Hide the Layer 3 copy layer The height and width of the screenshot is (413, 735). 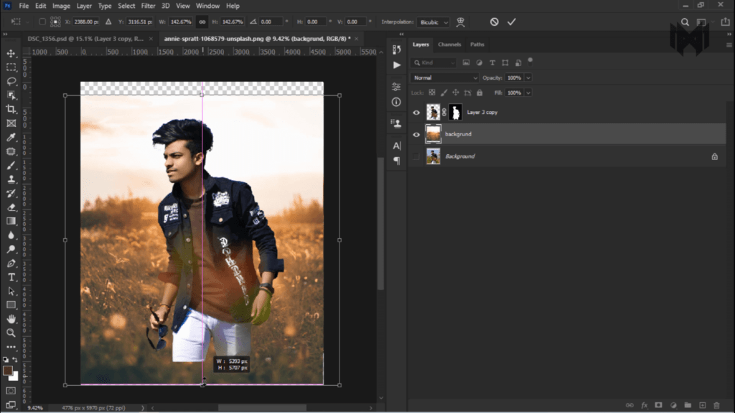click(416, 113)
